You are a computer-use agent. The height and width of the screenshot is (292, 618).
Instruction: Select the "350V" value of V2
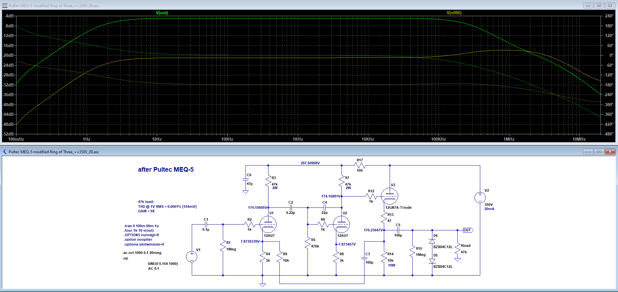pos(488,205)
